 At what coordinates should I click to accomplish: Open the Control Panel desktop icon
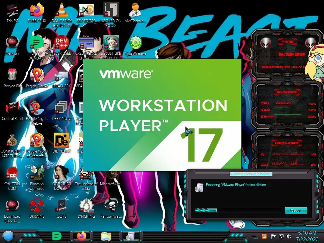pyautogui.click(x=12, y=111)
